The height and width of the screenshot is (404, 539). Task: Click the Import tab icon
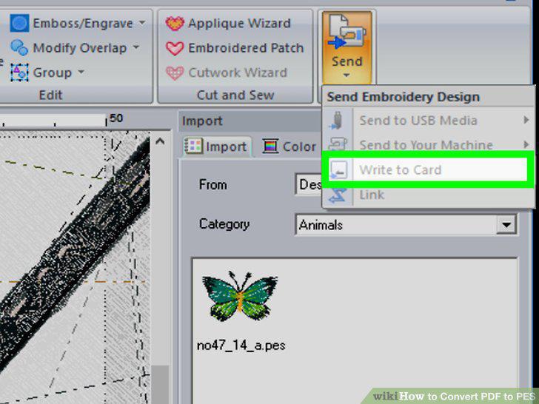pyautogui.click(x=194, y=146)
